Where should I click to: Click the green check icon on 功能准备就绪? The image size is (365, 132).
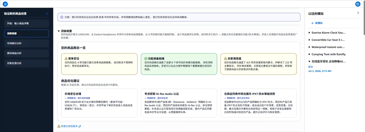coord(146,59)
